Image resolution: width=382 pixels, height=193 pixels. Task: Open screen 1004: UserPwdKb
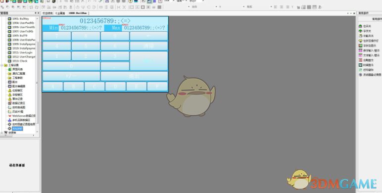(x=21, y=23)
